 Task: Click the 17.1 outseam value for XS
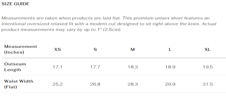point(58,67)
